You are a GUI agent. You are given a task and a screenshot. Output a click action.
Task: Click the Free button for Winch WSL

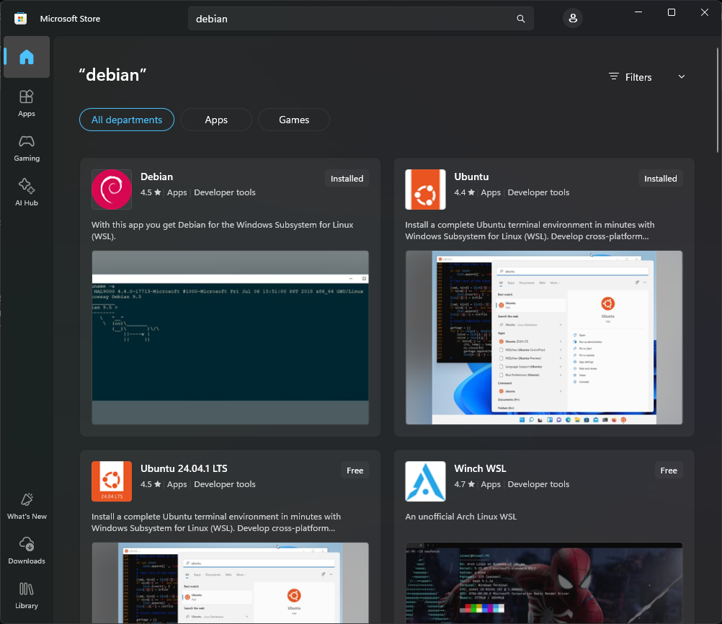point(669,471)
